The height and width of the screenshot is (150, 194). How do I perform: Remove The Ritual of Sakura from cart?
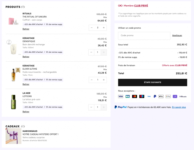pyautogui.click(x=26, y=29)
